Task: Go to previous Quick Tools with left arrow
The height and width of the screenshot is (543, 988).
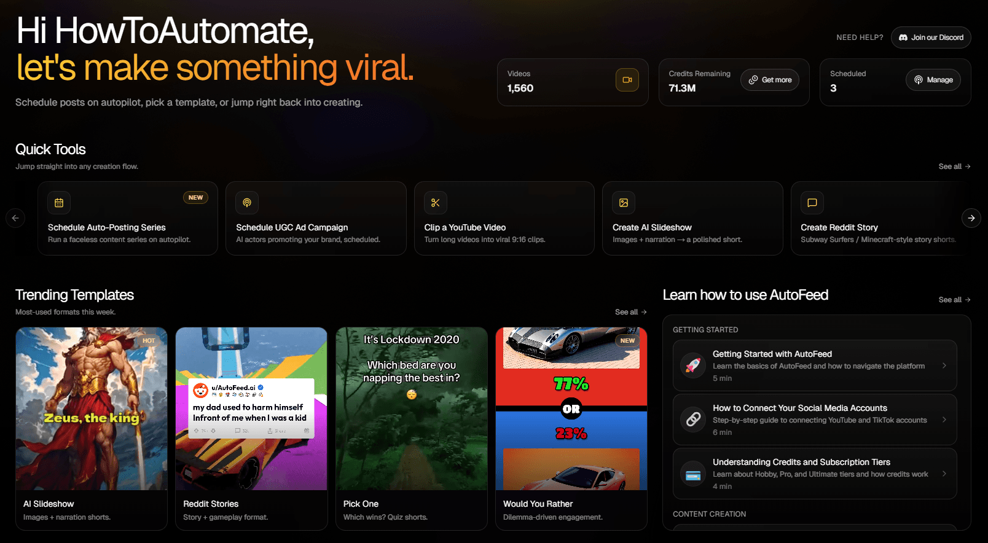Action: pyautogui.click(x=15, y=218)
